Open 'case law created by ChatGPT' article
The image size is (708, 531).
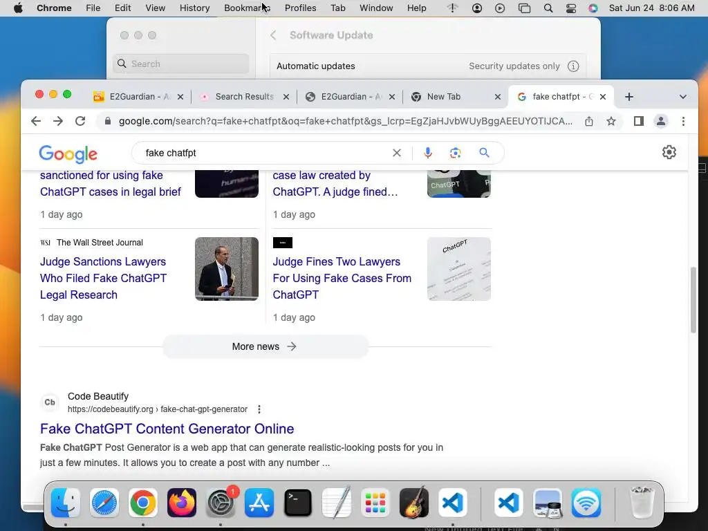coord(335,184)
